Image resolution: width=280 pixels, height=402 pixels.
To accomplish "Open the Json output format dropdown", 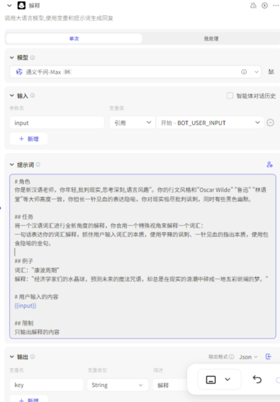I will (x=248, y=357).
